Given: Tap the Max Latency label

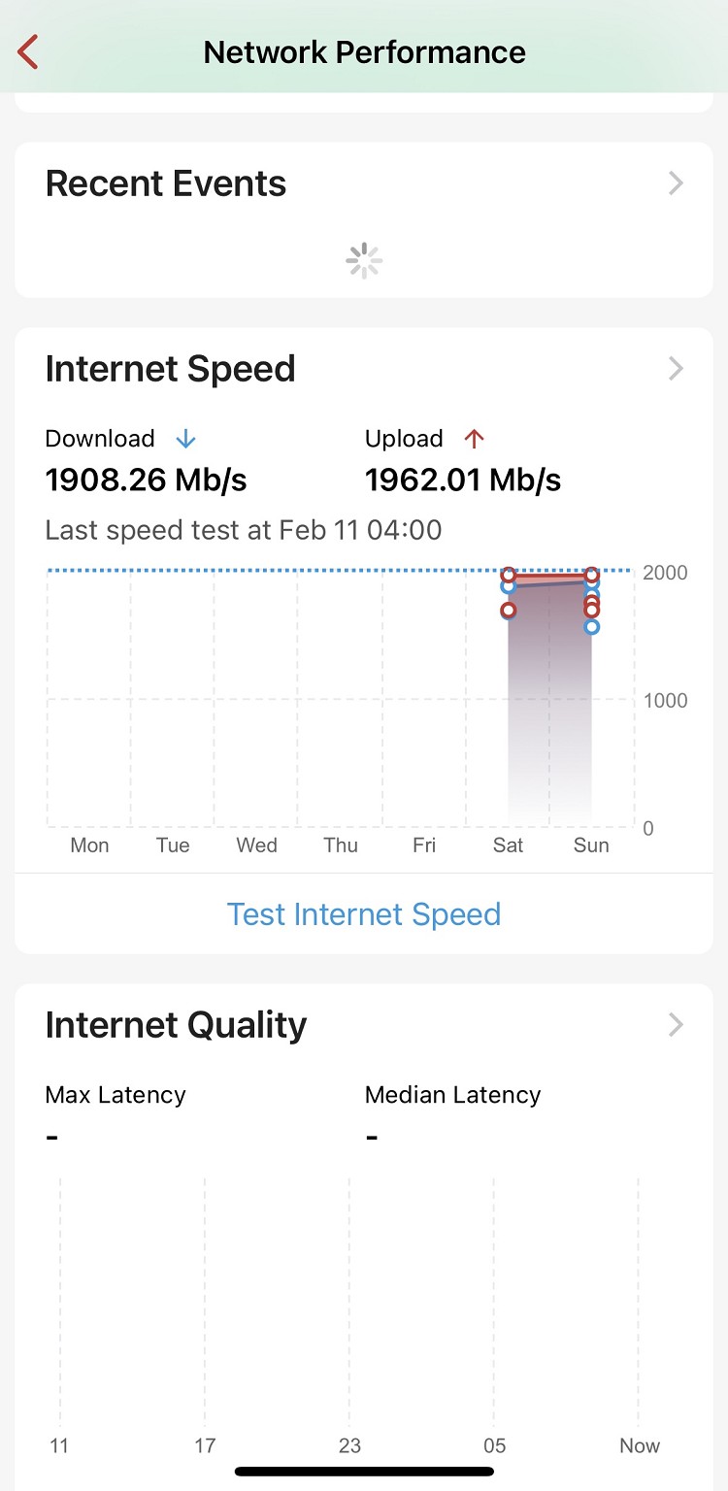Looking at the screenshot, I should [116, 1095].
